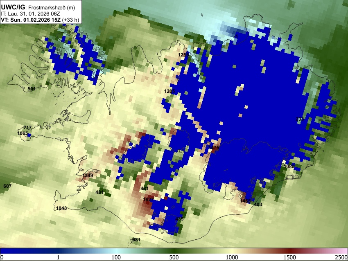Screen dimensions: 348x261
Task: Click the 1065 value label
Action: (x=23, y=133)
